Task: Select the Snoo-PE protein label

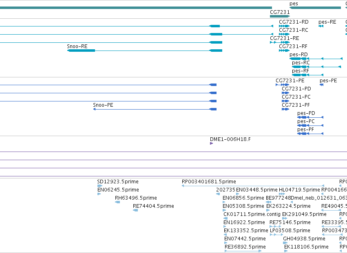Action: 103,105
